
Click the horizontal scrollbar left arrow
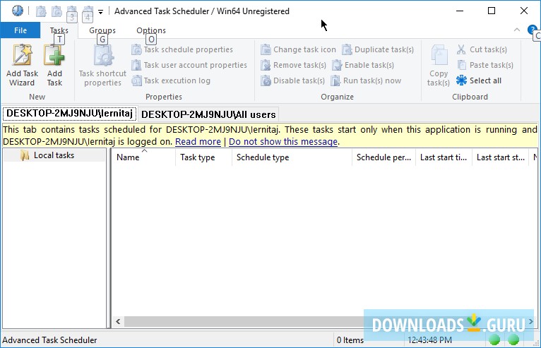point(118,321)
